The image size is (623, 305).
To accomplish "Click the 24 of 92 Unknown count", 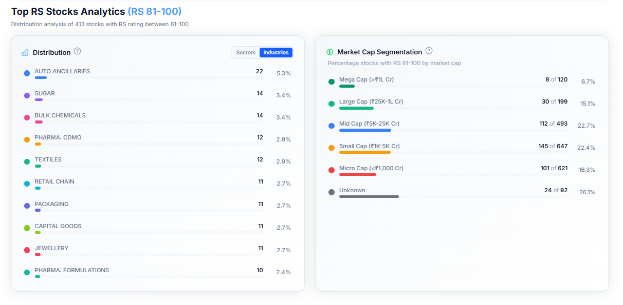I will pyautogui.click(x=556, y=190).
